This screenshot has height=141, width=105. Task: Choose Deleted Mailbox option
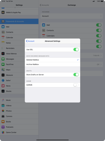pyautogui.click(x=52, y=60)
